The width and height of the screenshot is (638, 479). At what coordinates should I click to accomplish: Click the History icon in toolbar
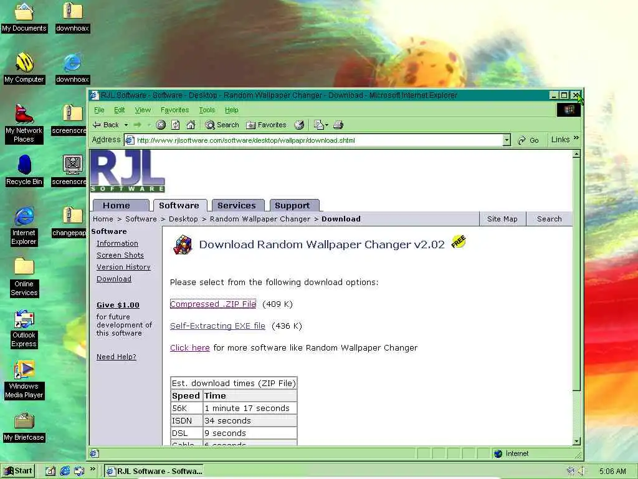click(x=299, y=125)
